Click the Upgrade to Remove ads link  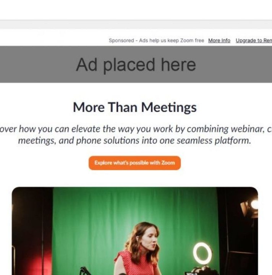(254, 40)
